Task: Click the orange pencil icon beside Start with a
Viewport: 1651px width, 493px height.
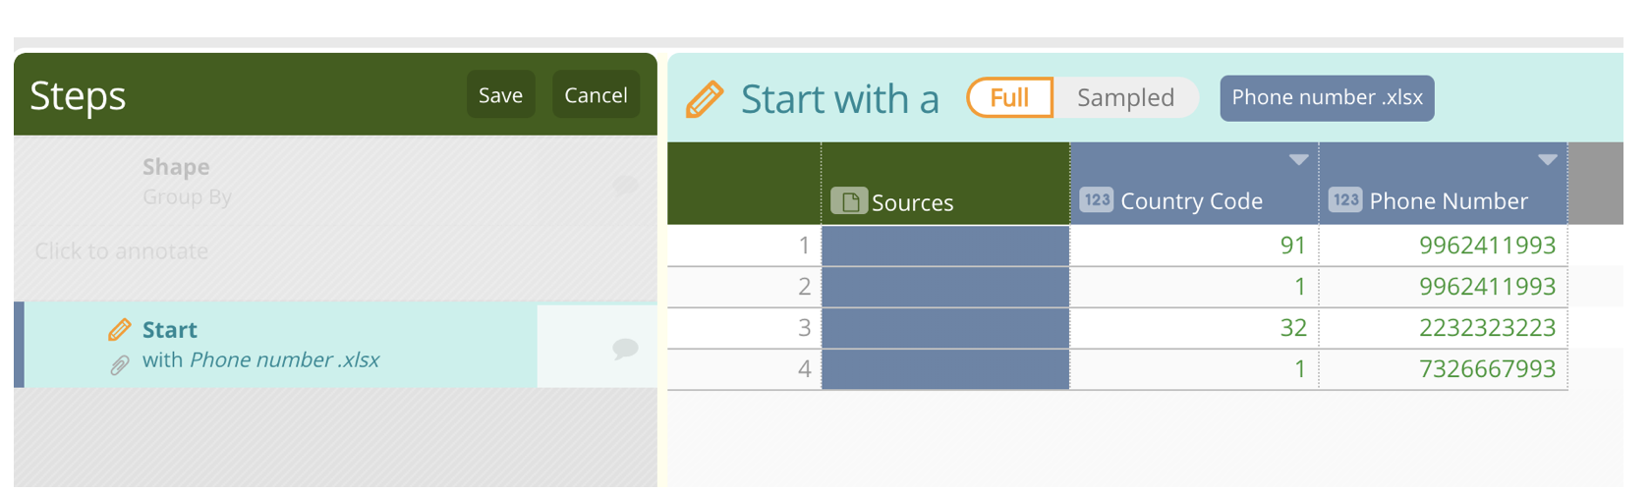Action: [704, 99]
